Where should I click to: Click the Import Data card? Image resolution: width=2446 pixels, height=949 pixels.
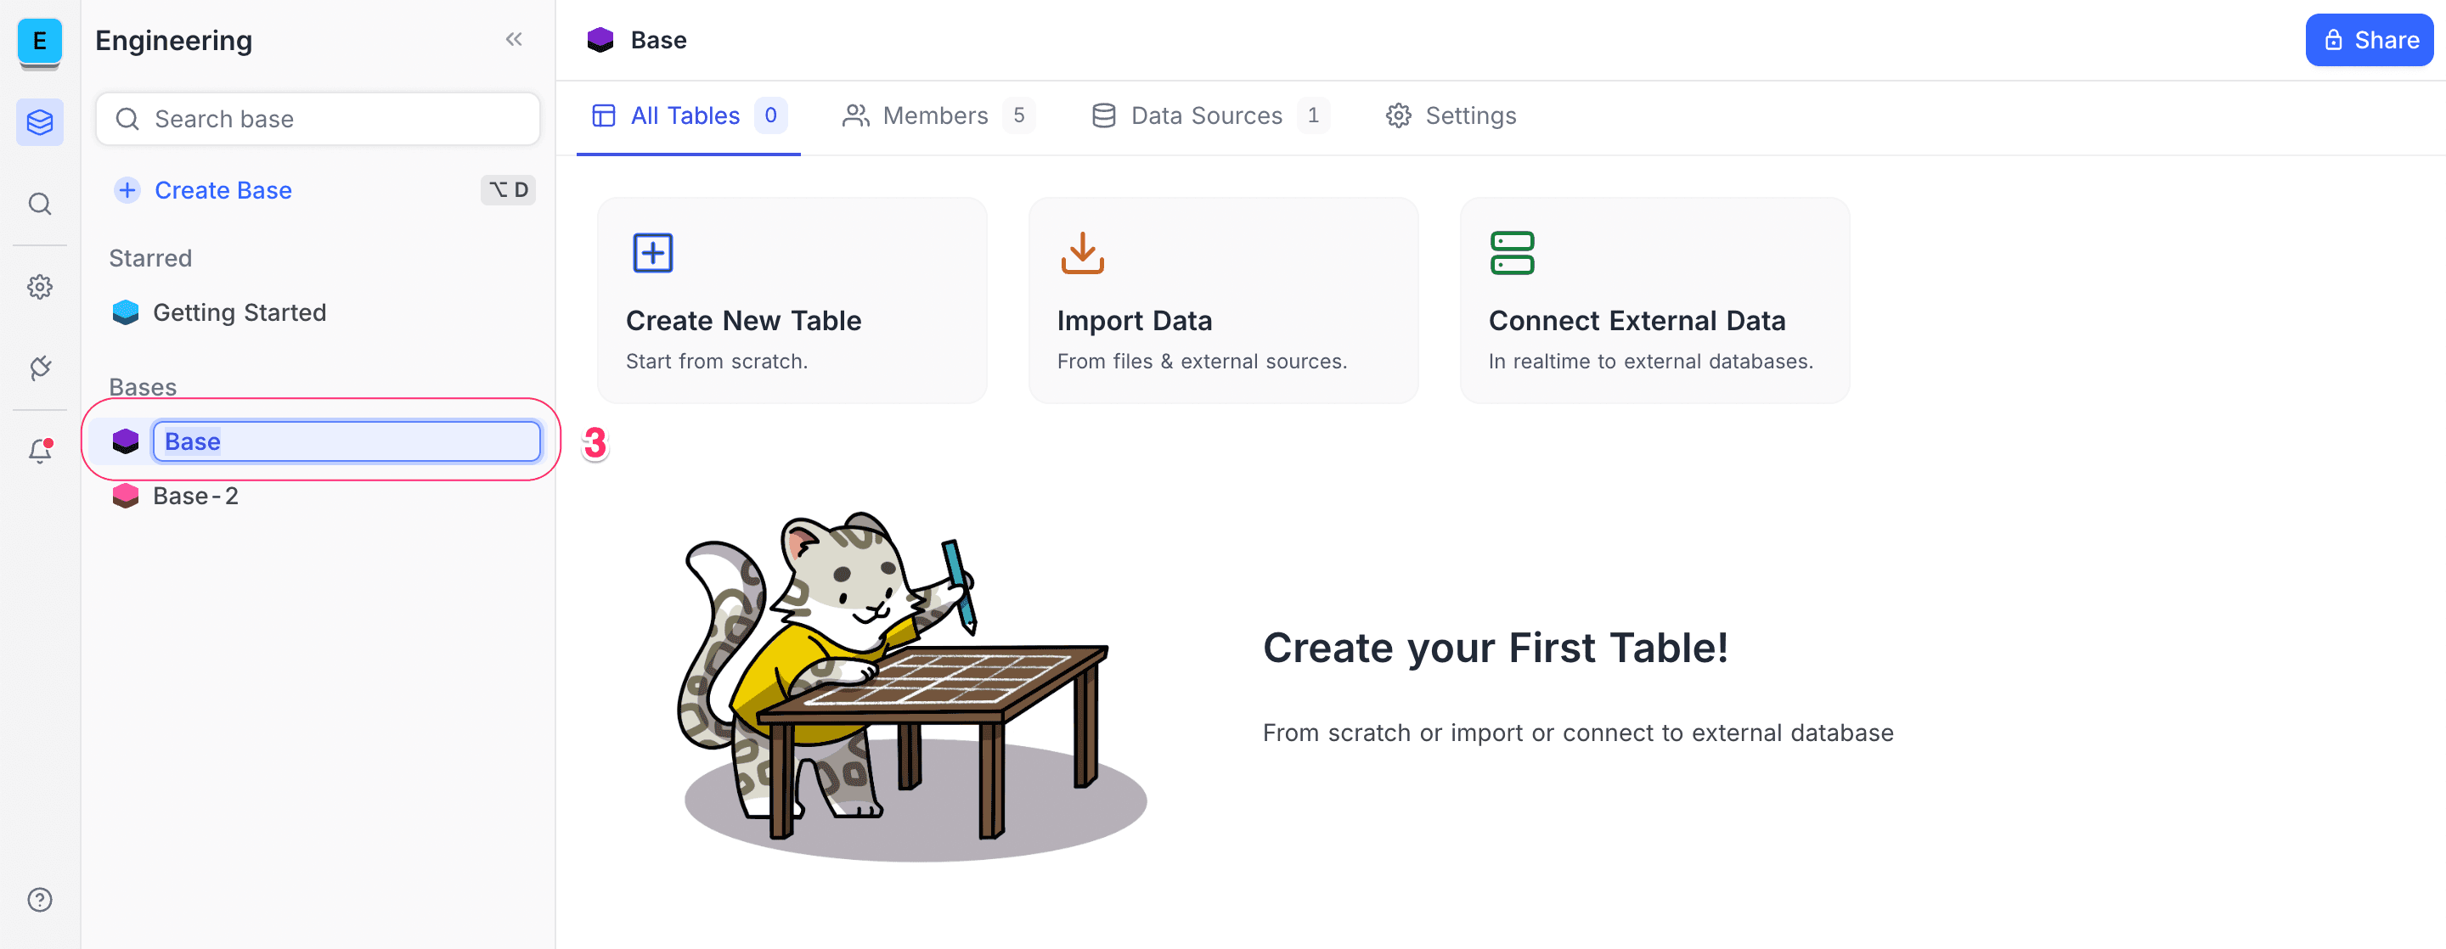coord(1222,300)
